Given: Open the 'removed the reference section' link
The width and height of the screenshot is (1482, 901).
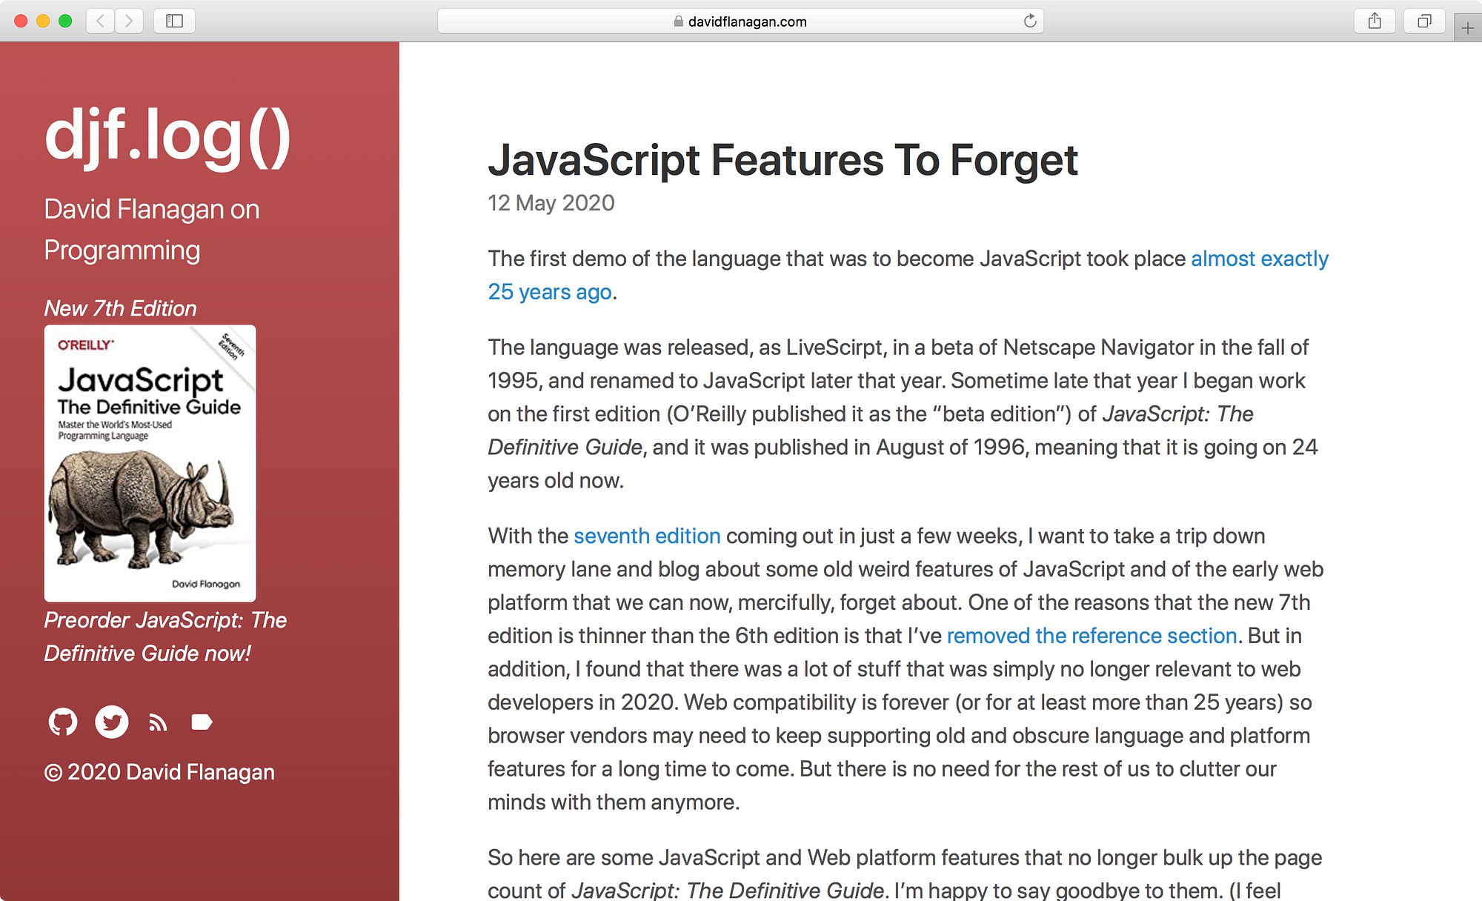Looking at the screenshot, I should (1091, 636).
